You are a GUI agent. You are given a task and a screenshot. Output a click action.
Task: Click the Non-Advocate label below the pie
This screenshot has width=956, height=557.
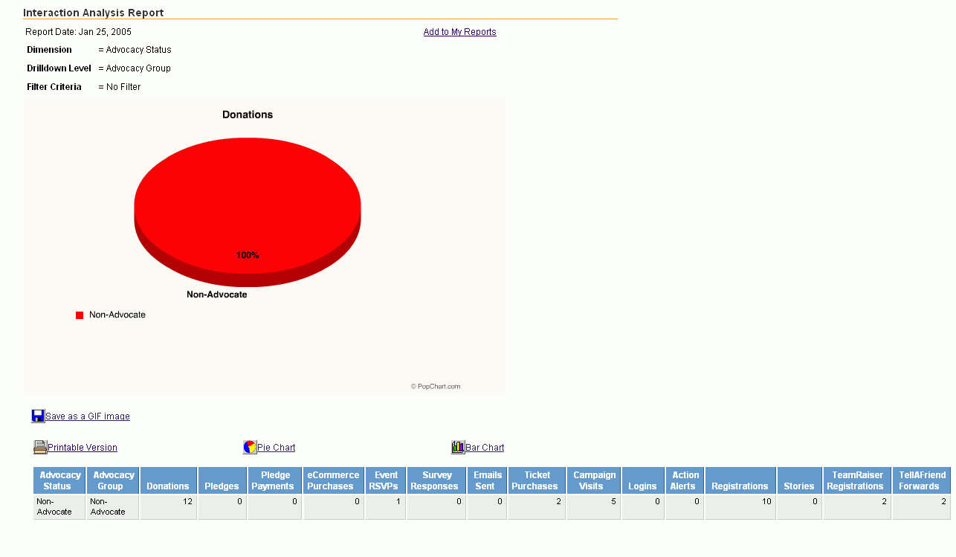tap(216, 294)
